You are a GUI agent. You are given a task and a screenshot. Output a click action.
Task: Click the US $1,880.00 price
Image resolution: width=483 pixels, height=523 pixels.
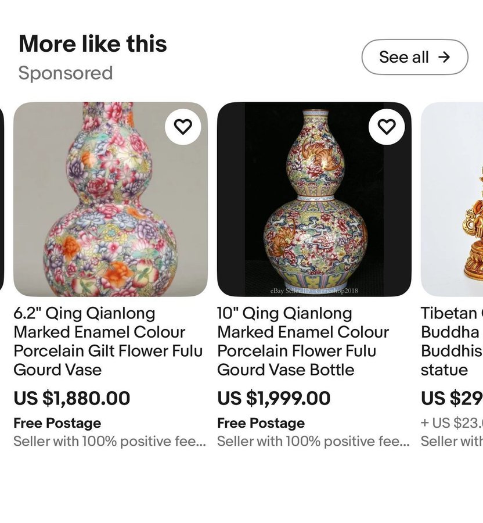coord(72,398)
